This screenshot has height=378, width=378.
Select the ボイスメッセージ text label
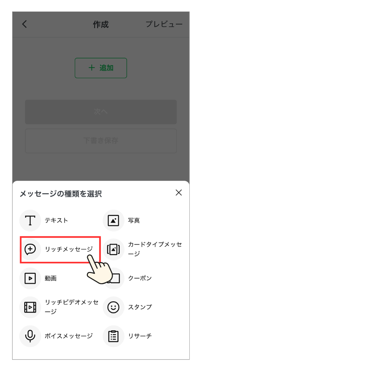[x=69, y=336]
